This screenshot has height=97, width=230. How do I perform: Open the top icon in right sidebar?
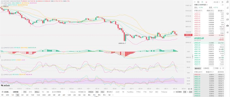228,2
